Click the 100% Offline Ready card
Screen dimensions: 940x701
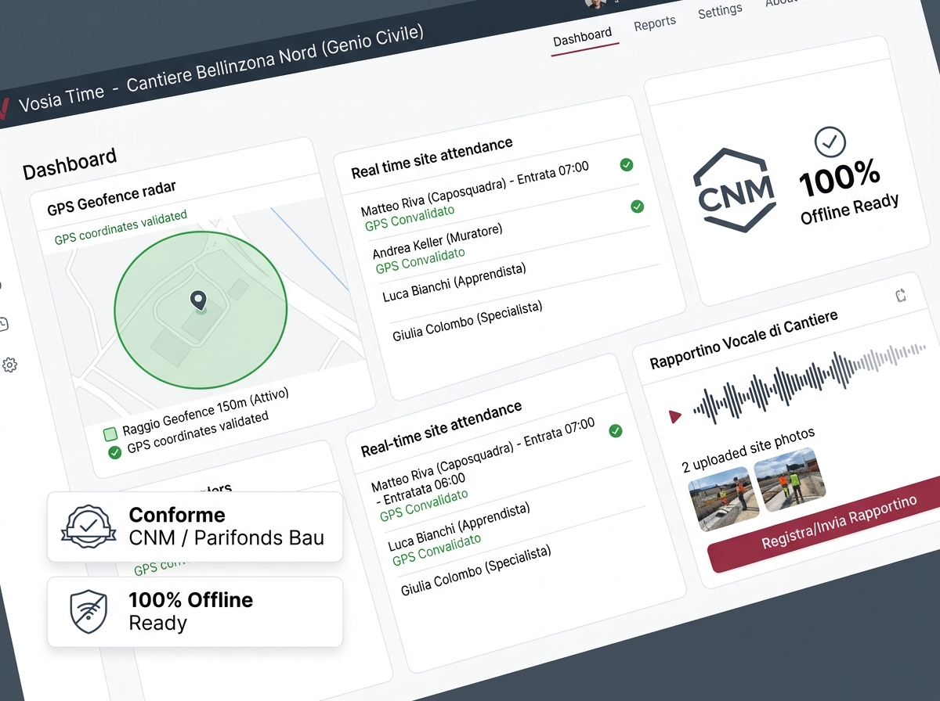[195, 611]
